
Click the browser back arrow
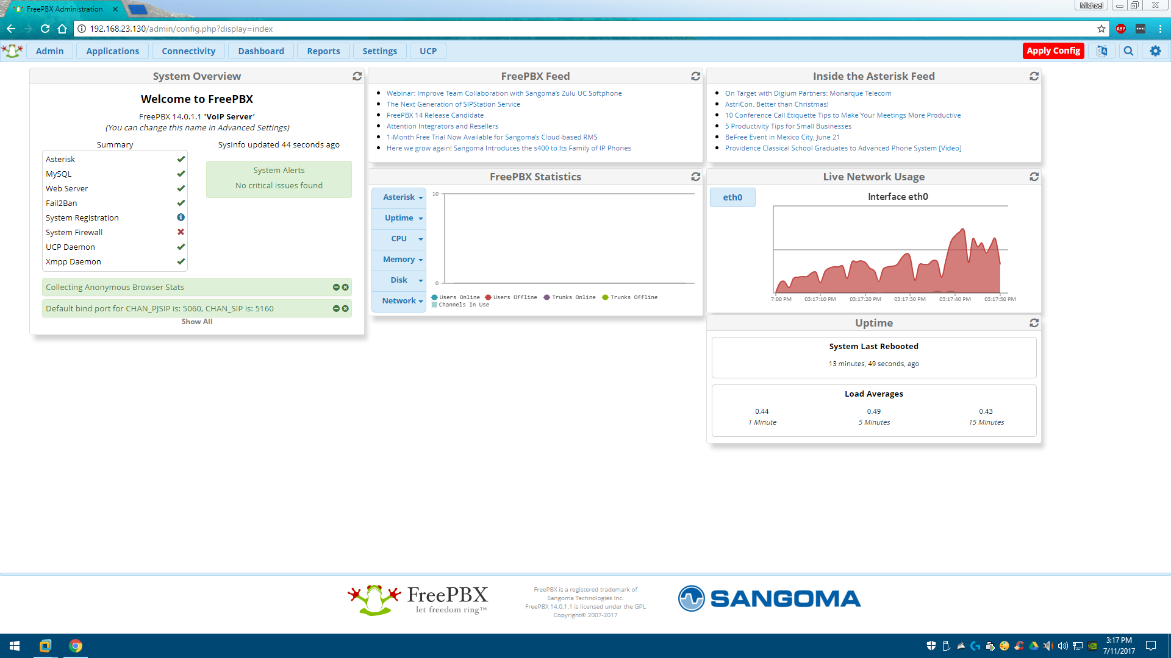(11, 29)
